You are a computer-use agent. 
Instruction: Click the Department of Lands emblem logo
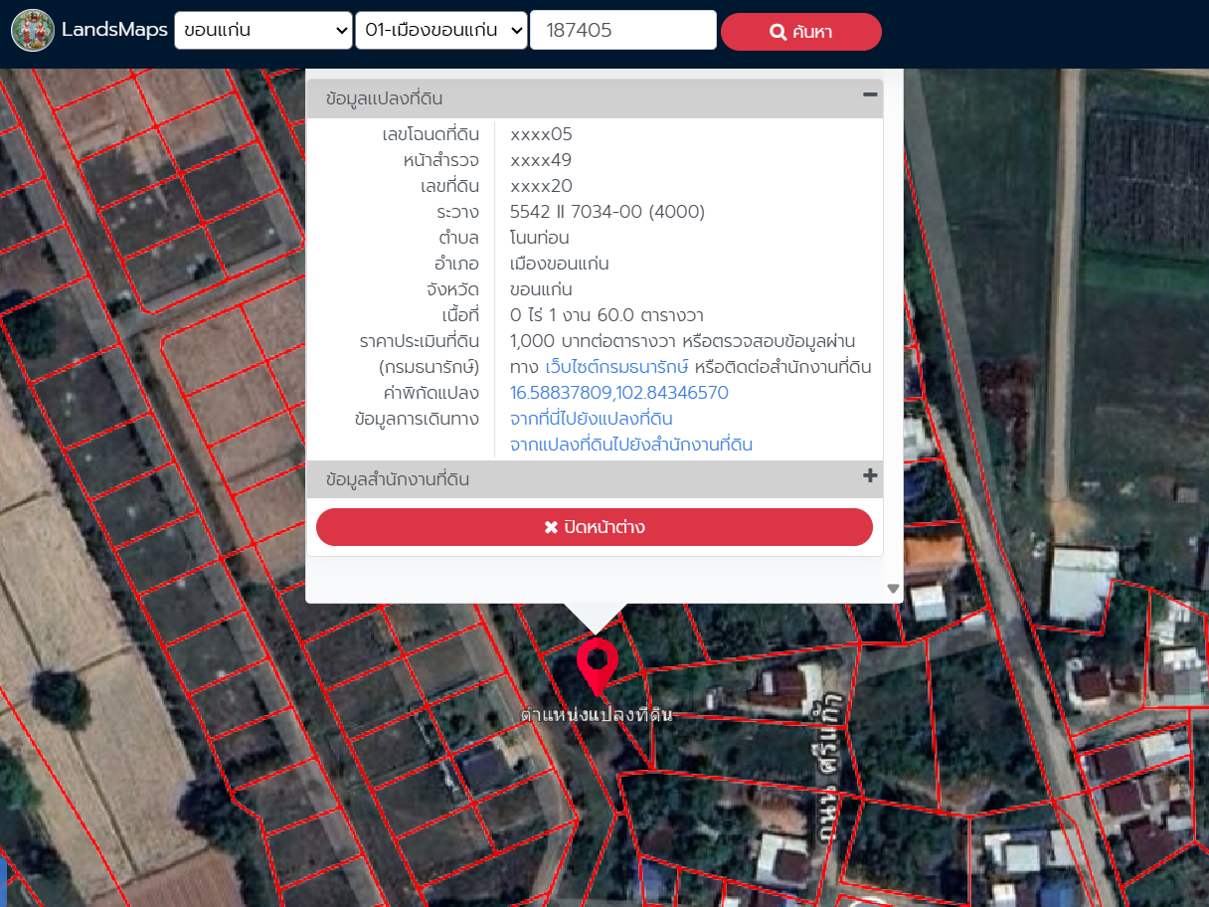[33, 30]
